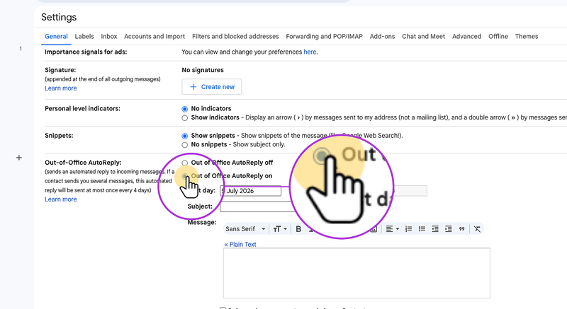Image resolution: width=567 pixels, height=309 pixels.
Task: Open Learn more link under Signature
Action: click(61, 88)
